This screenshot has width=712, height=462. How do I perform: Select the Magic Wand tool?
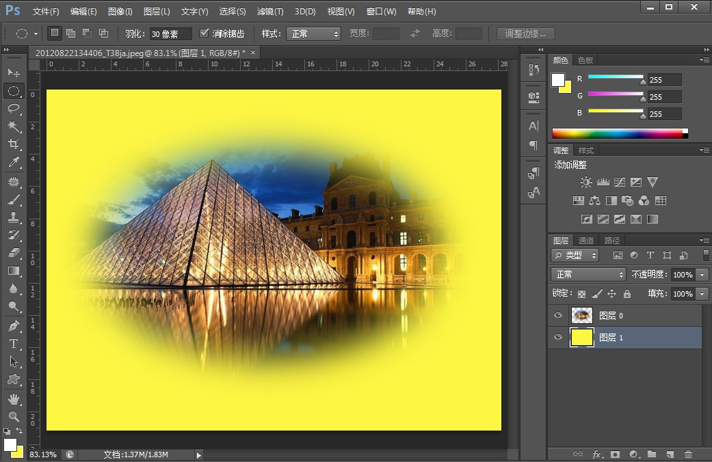point(14,126)
